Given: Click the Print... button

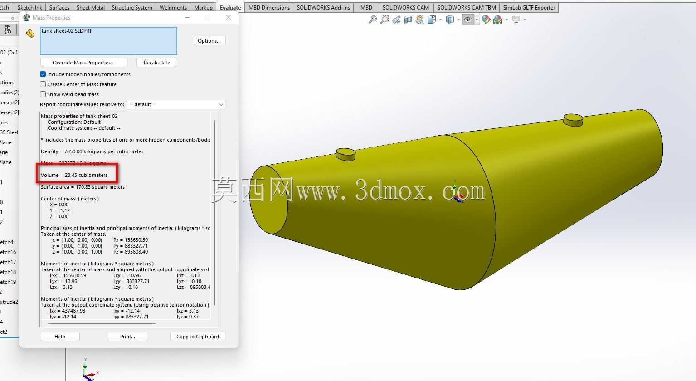Looking at the screenshot, I should point(127,337).
